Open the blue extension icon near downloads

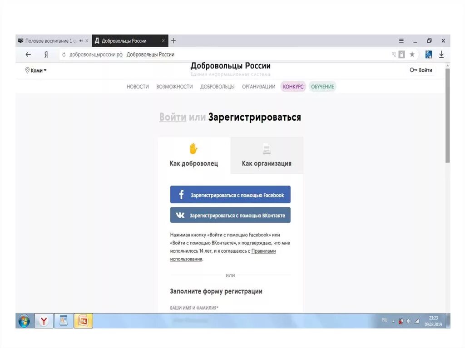pyautogui.click(x=429, y=54)
